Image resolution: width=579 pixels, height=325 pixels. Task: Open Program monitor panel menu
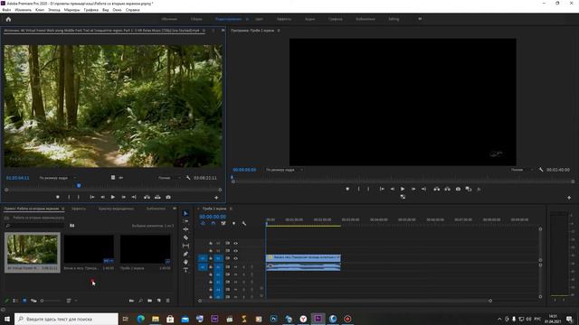[x=279, y=31]
